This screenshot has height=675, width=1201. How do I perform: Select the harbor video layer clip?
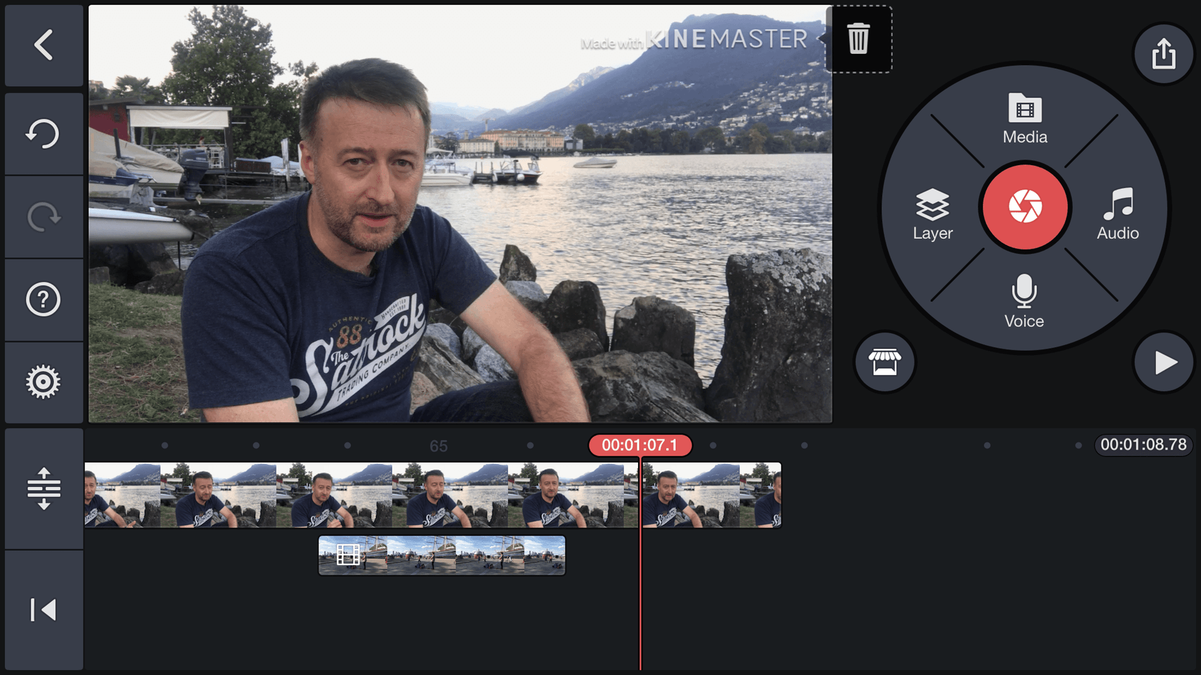[442, 555]
